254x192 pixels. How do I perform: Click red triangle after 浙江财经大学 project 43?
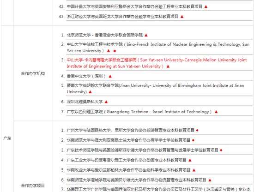pyautogui.click(x=182, y=17)
